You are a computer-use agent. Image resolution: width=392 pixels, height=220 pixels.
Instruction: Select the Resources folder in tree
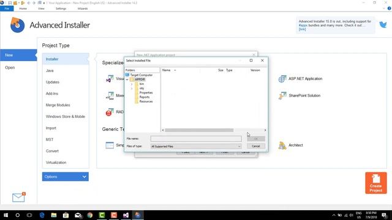click(x=146, y=101)
